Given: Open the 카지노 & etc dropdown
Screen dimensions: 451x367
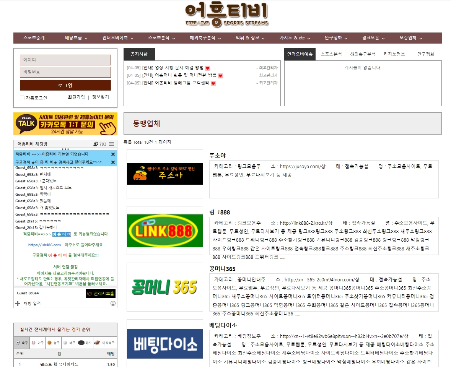Looking at the screenshot, I should click(295, 38).
